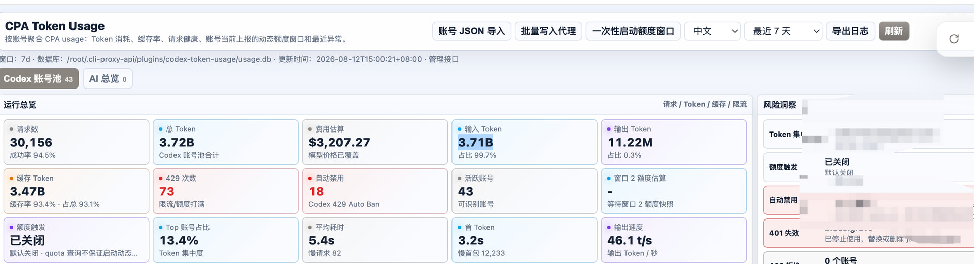Click the Codex 429 Auto Ban text
Image resolution: width=974 pixels, height=264 pixels.
pyautogui.click(x=344, y=204)
